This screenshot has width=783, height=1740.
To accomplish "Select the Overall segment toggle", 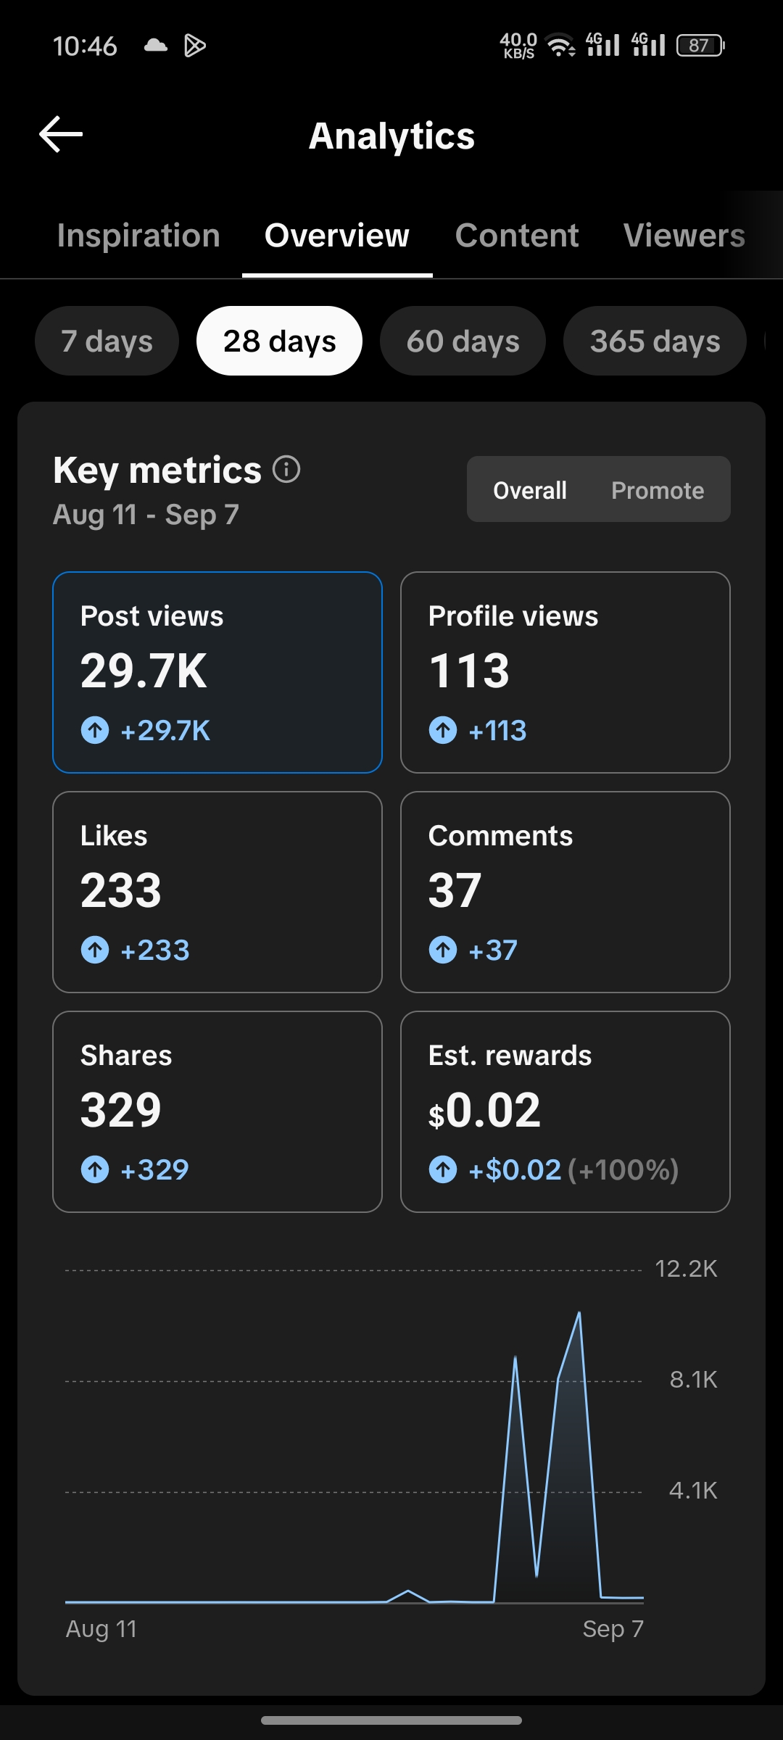I will tap(530, 490).
